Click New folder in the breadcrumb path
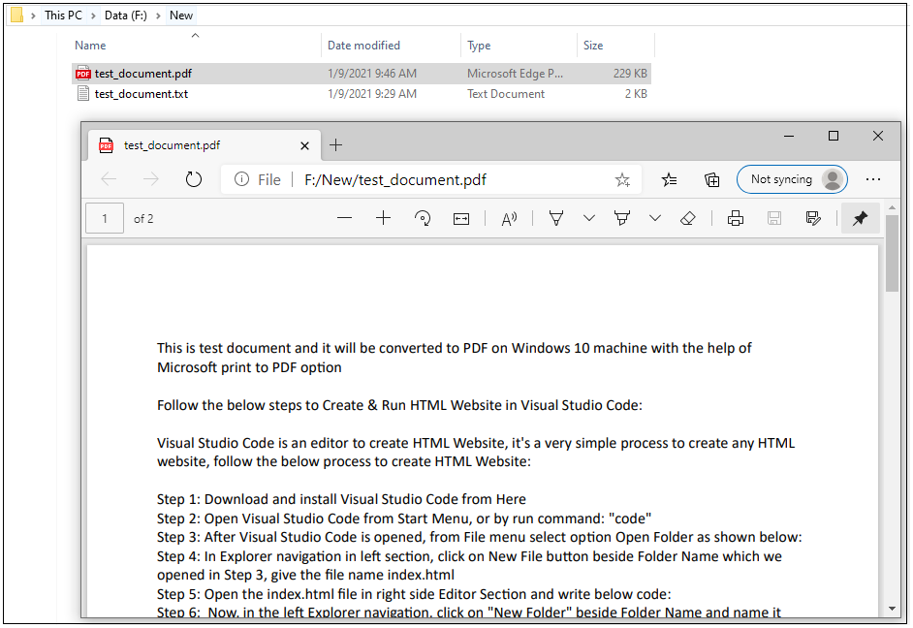 pos(181,16)
